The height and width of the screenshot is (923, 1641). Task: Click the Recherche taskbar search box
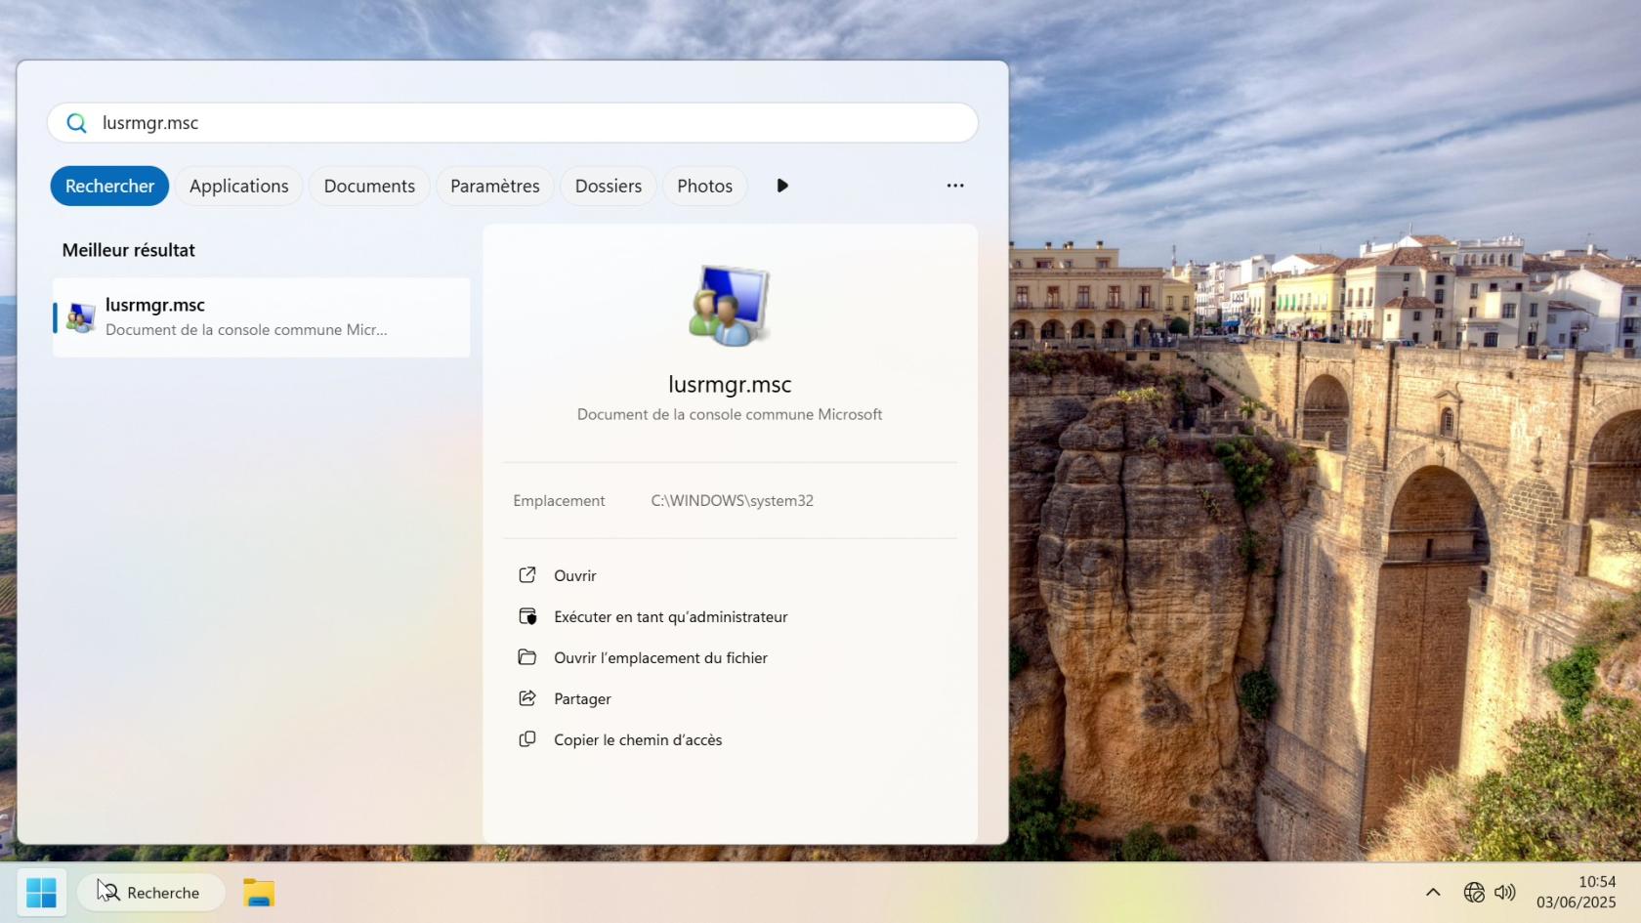point(151,893)
